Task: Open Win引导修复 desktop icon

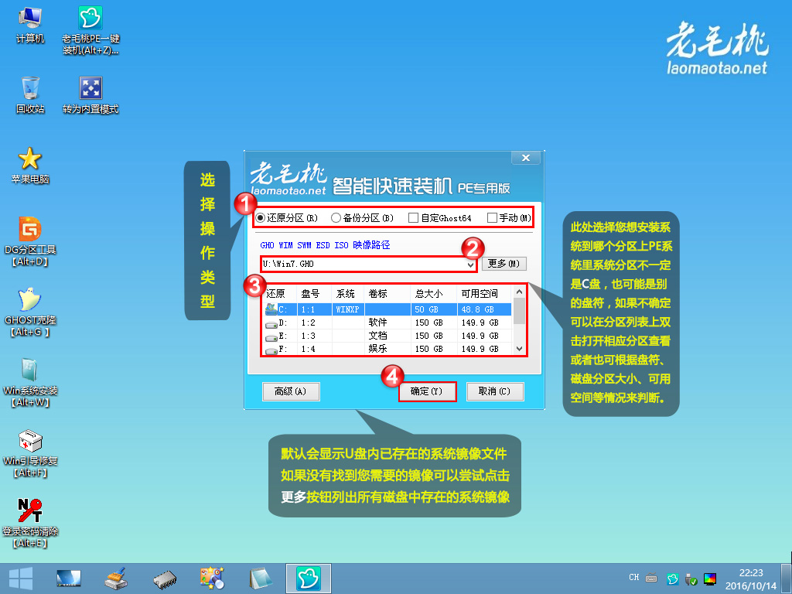Action: 31,441
